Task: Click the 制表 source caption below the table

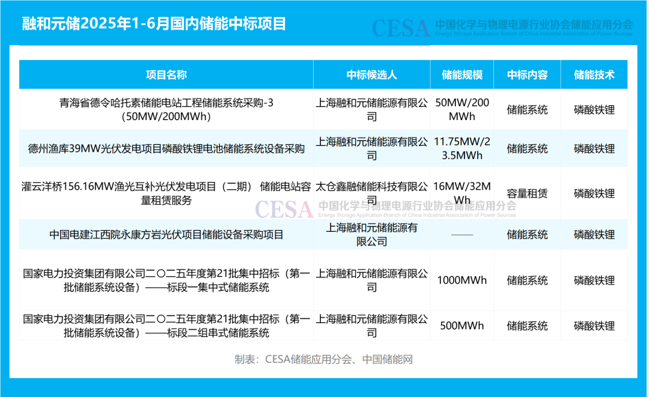Action: [323, 360]
